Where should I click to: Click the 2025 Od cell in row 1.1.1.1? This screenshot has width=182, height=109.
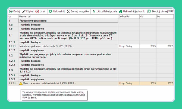tap(148, 46)
